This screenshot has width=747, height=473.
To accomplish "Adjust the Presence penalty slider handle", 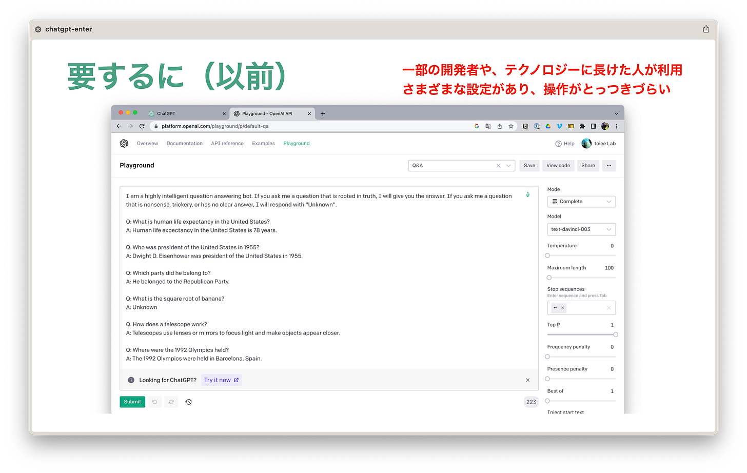I will pyautogui.click(x=547, y=379).
